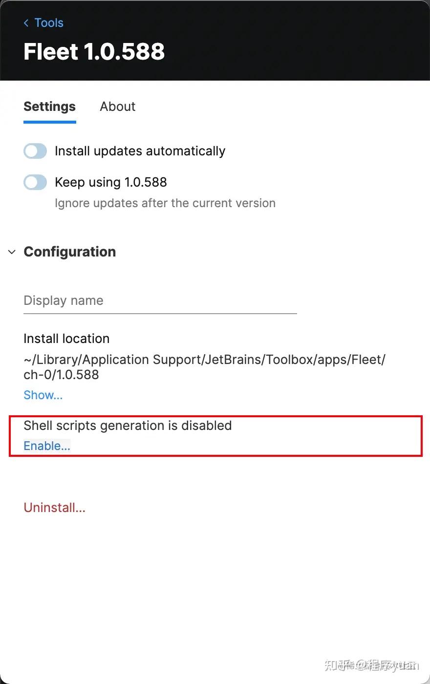Enable Install updates automatically
This screenshot has width=430, height=684.
point(35,151)
